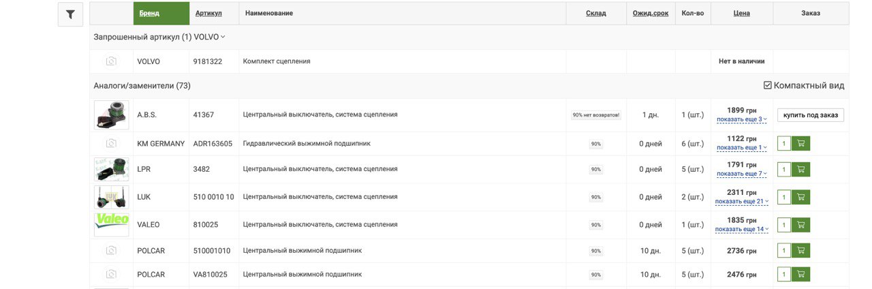Expand показать еще 3 for A.B.S.
Image resolution: width=872 pixels, height=289 pixels.
(742, 119)
